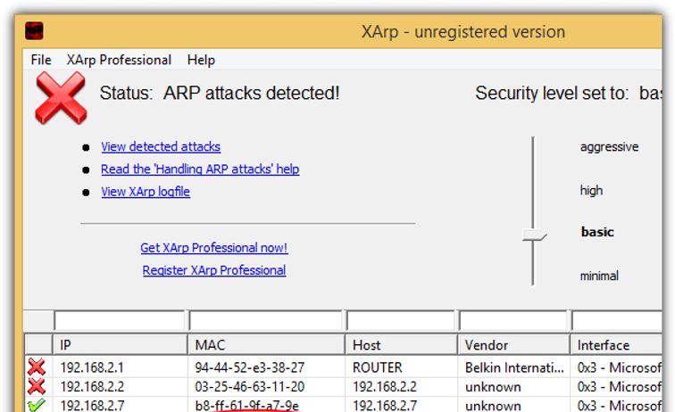
Task: Click the large red X attack status icon
Action: (x=61, y=97)
